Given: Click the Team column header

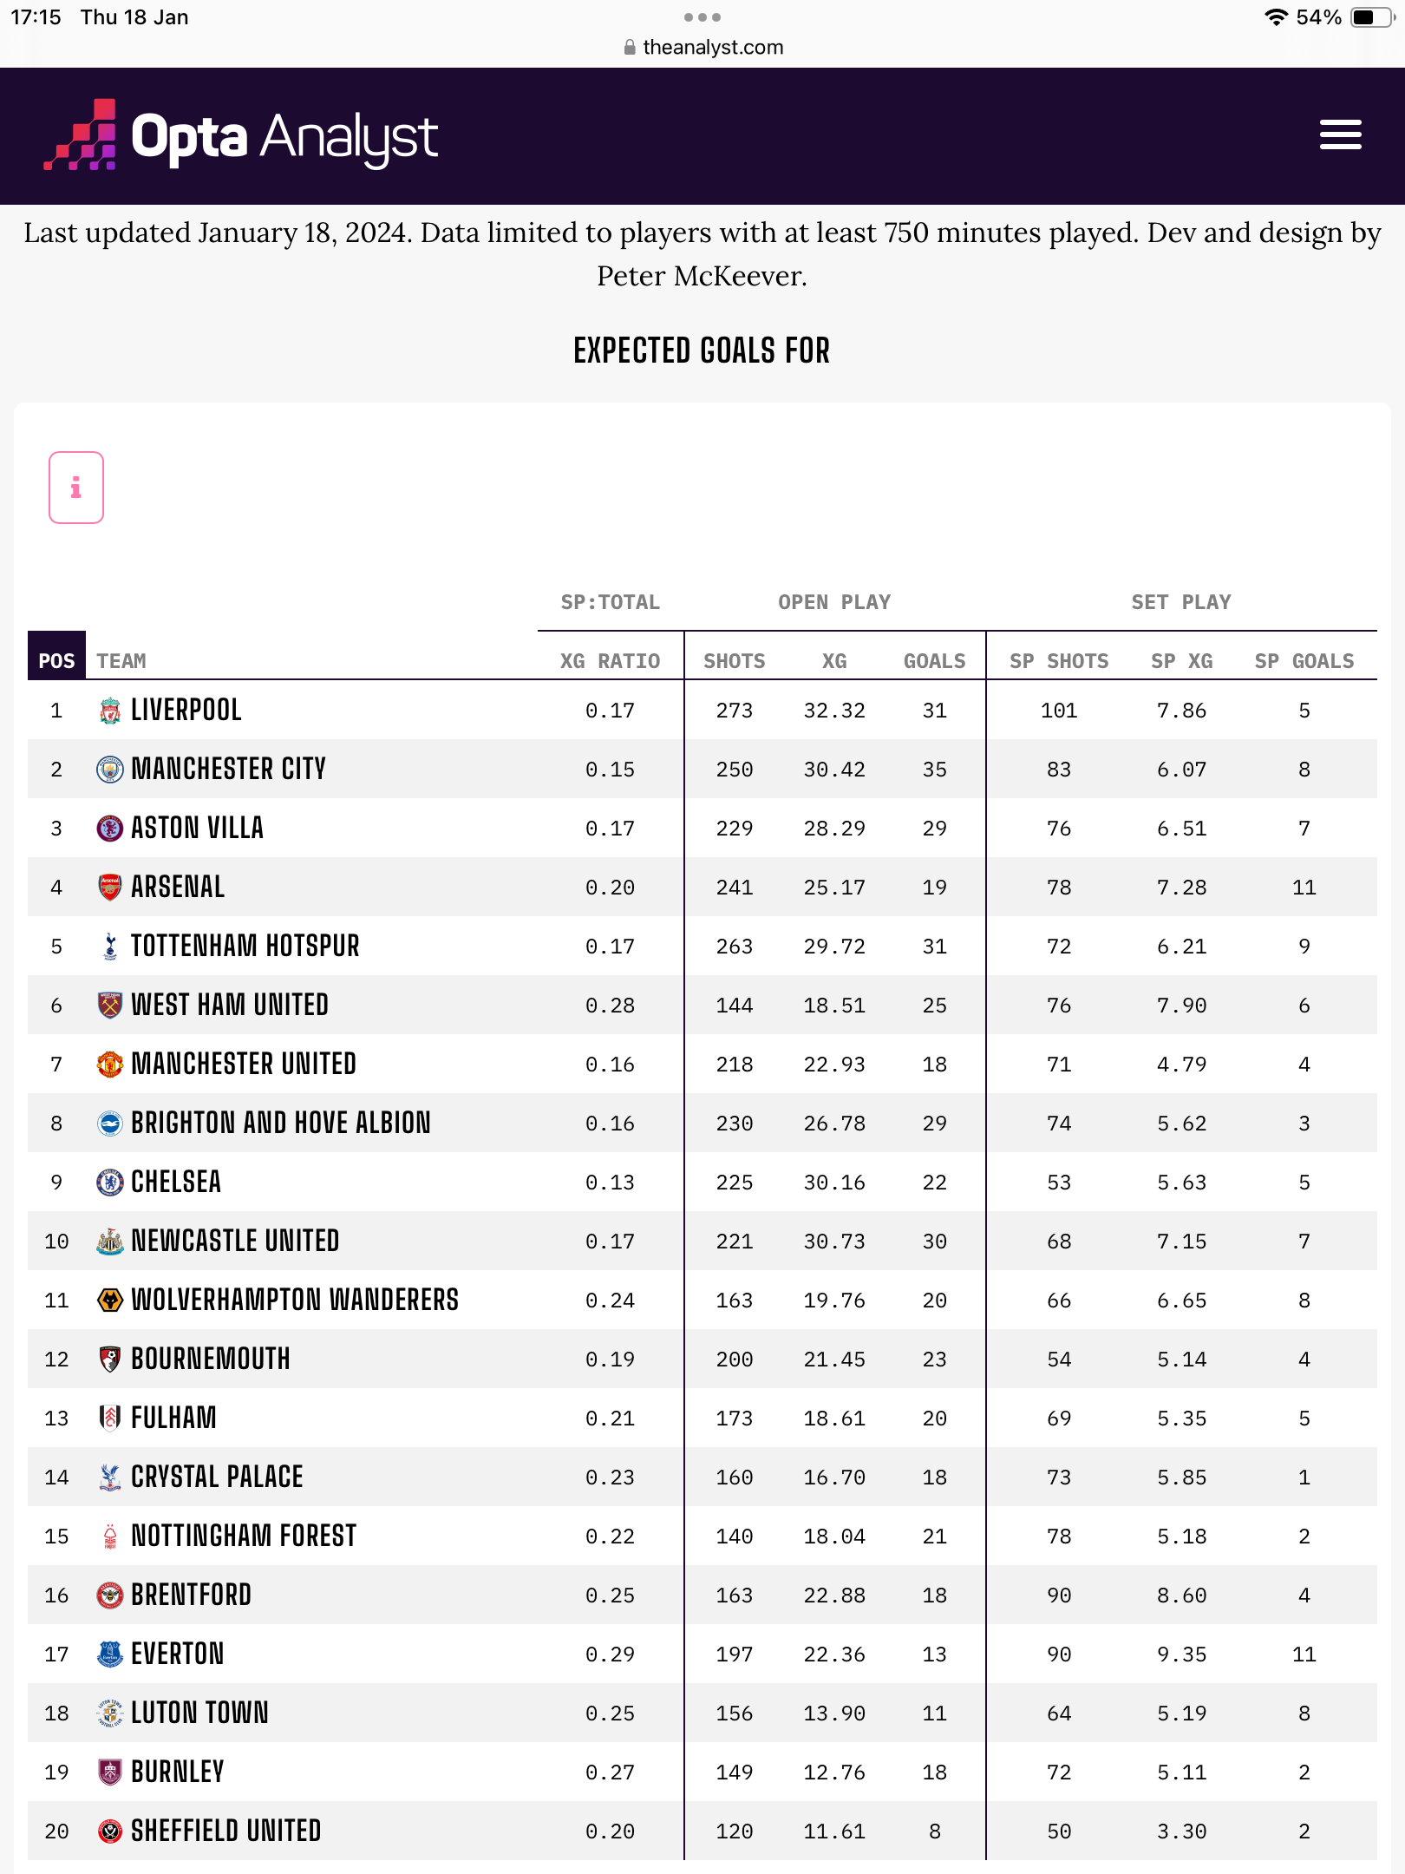Looking at the screenshot, I should click(121, 661).
